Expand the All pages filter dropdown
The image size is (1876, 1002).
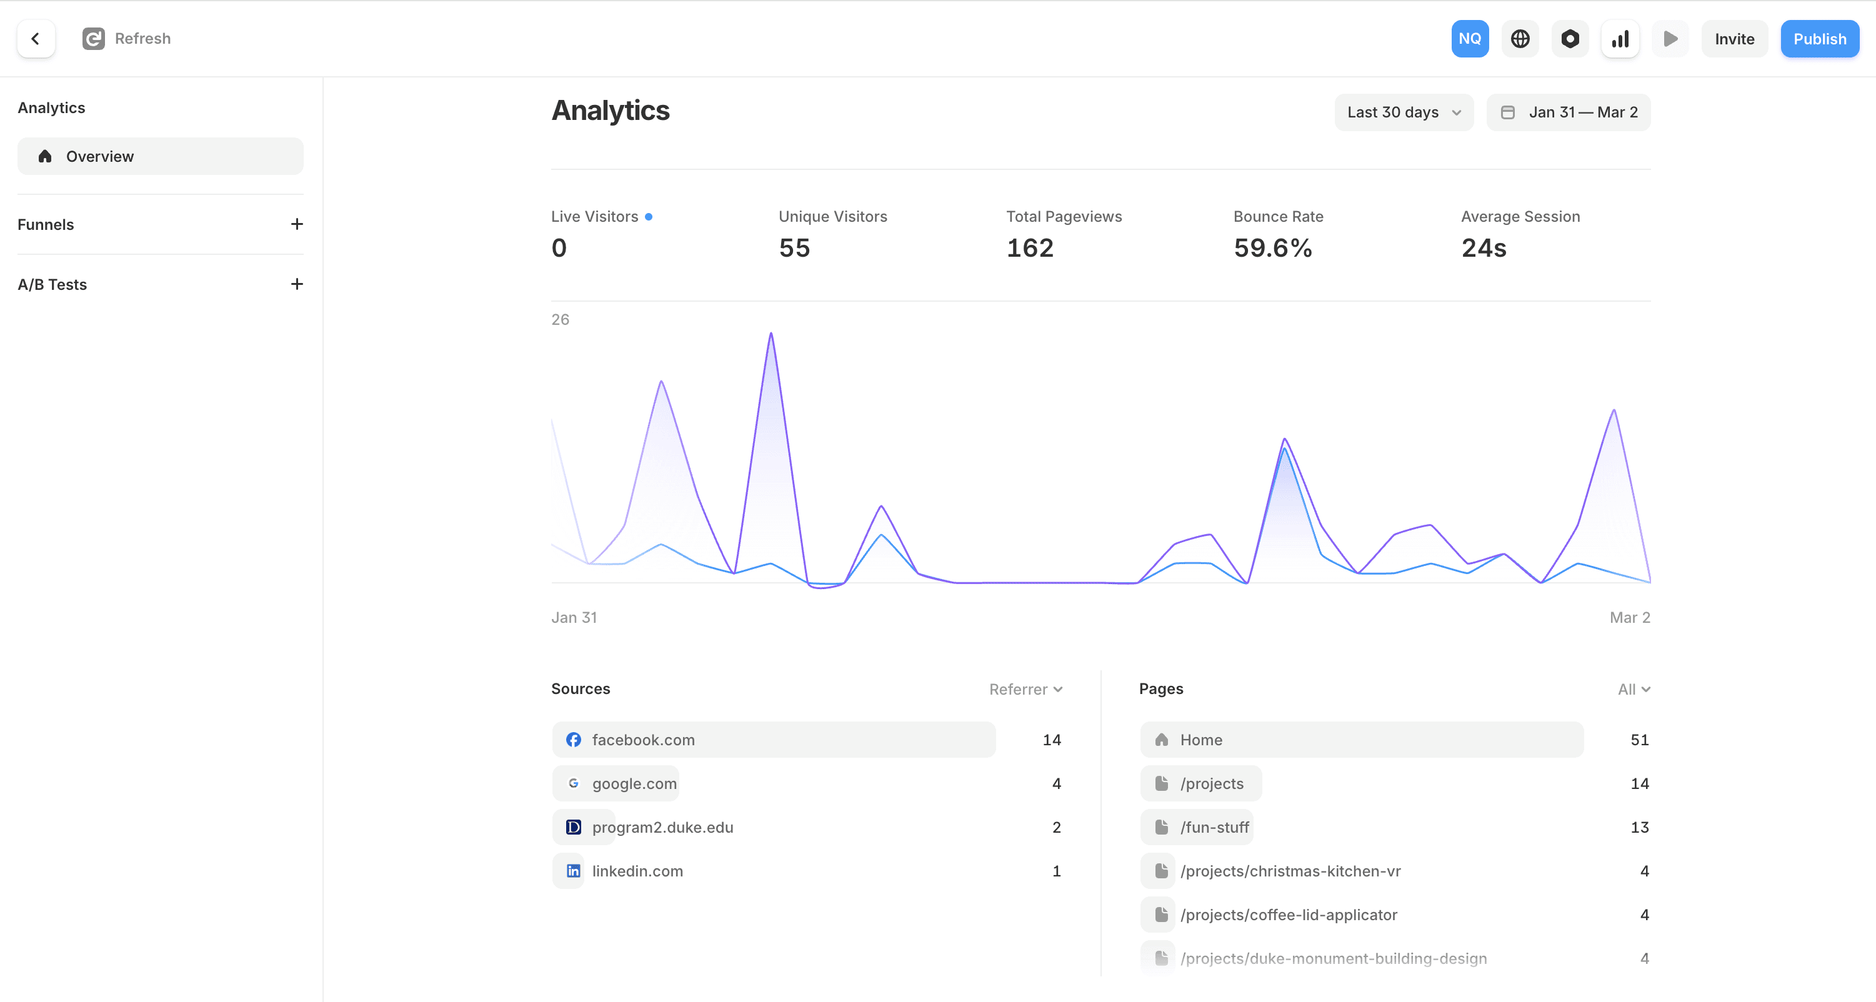pos(1634,689)
